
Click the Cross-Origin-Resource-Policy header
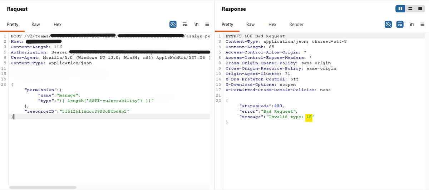tap(281, 68)
